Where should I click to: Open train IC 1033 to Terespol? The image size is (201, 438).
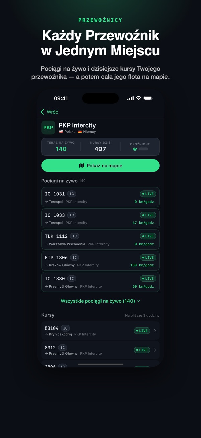click(x=100, y=218)
